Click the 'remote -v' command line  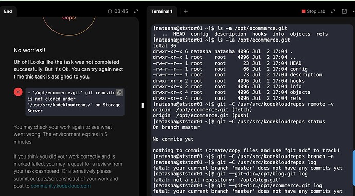click(243, 104)
